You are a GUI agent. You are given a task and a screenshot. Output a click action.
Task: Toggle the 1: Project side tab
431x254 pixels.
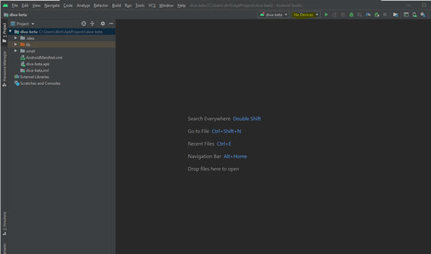pos(4,32)
